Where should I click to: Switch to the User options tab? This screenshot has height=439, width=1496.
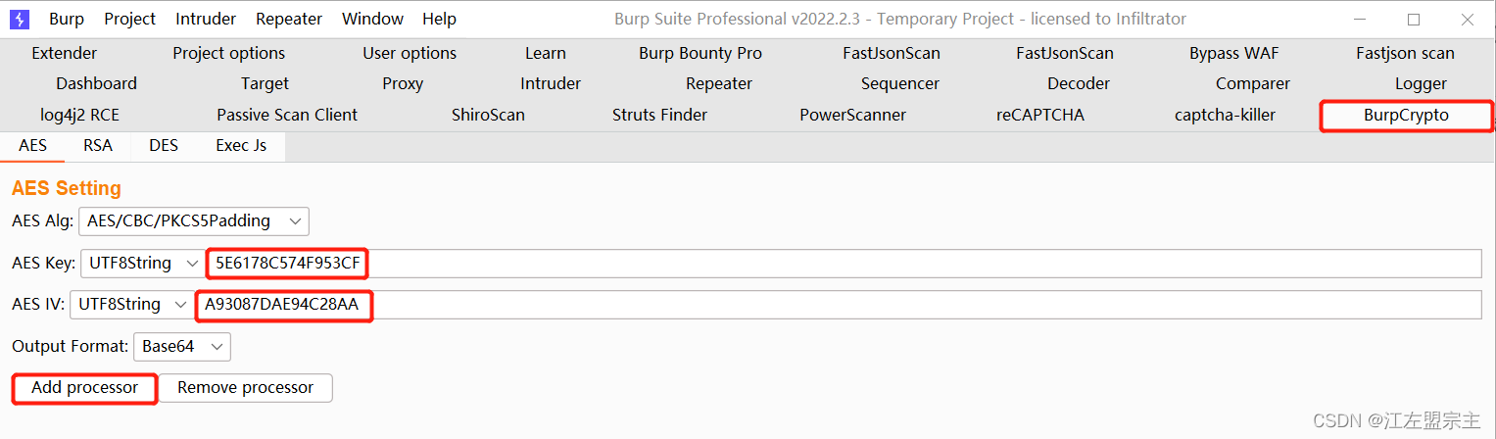[x=410, y=53]
